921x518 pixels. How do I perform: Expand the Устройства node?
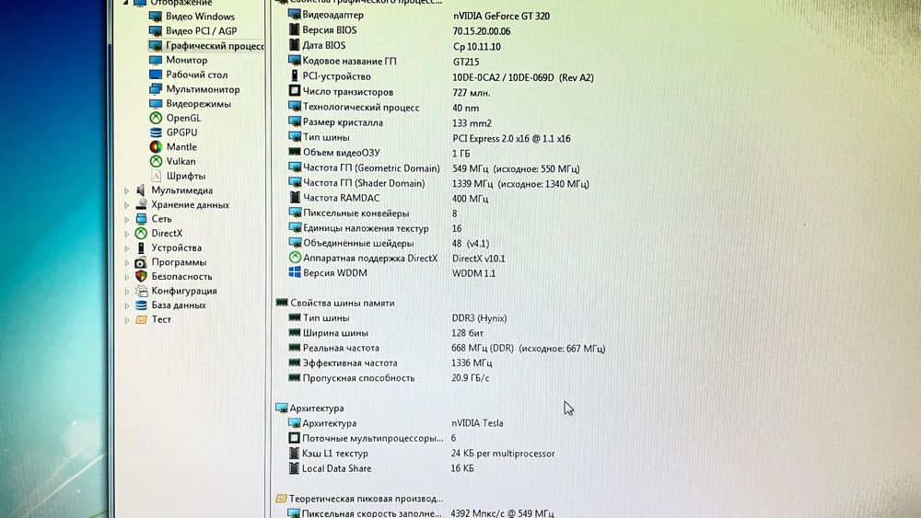pyautogui.click(x=127, y=248)
